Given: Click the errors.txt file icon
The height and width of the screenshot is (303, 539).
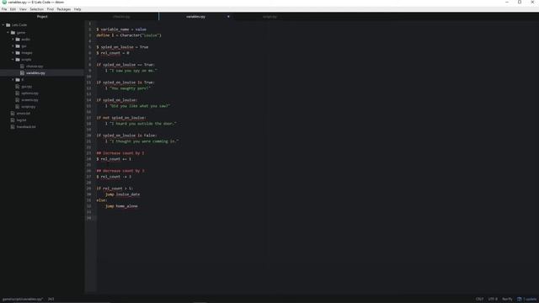Looking at the screenshot, I should tap(13, 114).
